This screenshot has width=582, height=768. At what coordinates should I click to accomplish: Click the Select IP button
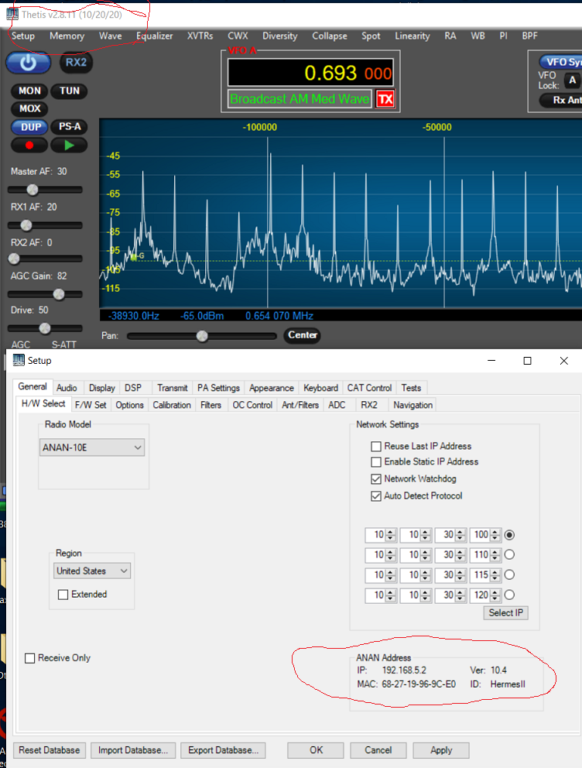coord(505,613)
